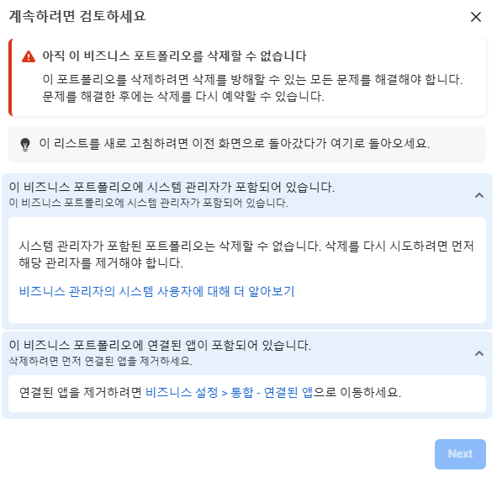Click the 해당 관리자를 제거해야 합니다 paragraph
The image size is (497, 477).
(246, 254)
